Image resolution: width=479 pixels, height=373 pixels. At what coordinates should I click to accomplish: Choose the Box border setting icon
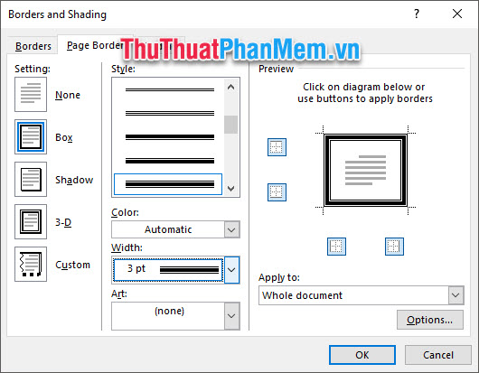coord(31,136)
